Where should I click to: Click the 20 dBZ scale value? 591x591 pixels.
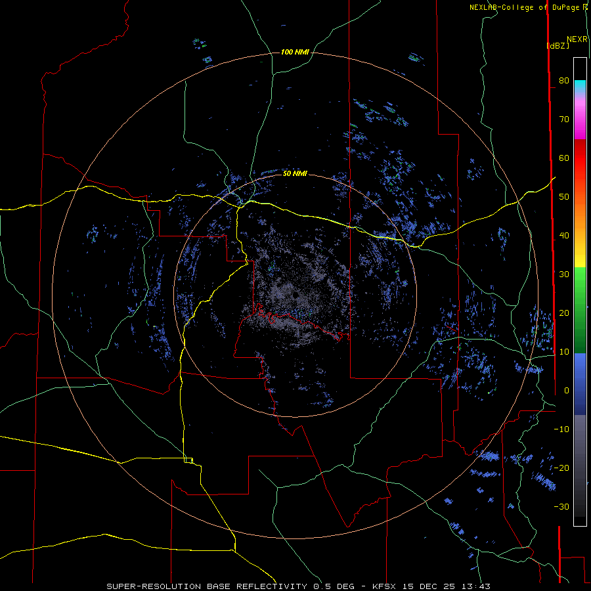click(564, 313)
